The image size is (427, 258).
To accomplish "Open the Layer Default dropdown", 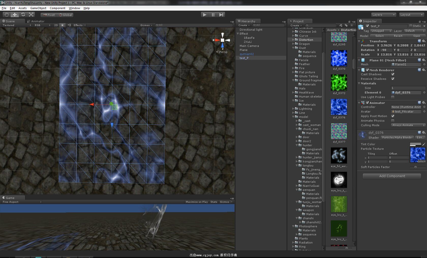I will pos(415,31).
